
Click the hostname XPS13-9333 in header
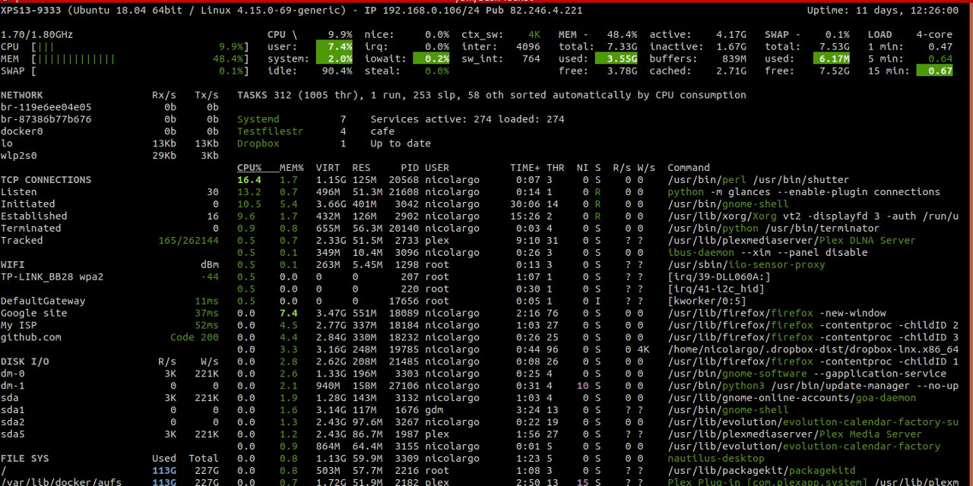pyautogui.click(x=30, y=10)
